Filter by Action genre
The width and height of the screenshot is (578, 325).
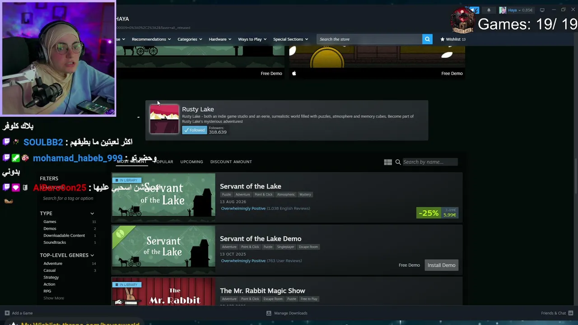tap(49, 284)
